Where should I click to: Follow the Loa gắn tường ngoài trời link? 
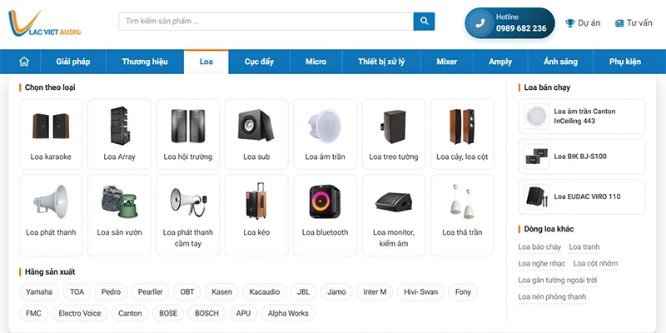pos(557,281)
